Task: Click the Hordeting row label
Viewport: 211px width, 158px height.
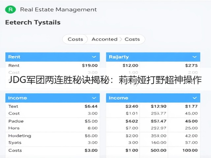Action: tap(20, 136)
